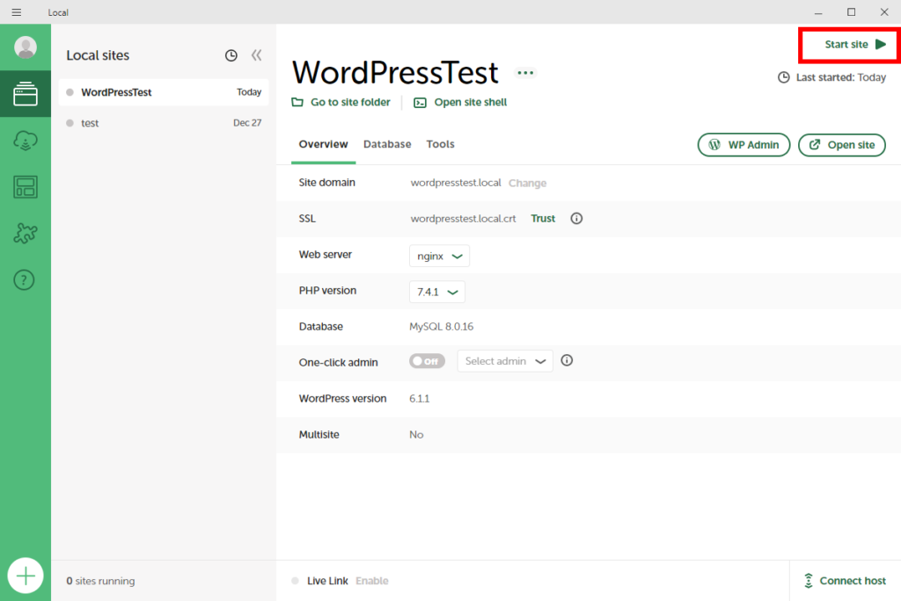Switch to the Tools tab
The height and width of the screenshot is (601, 901).
click(x=440, y=144)
